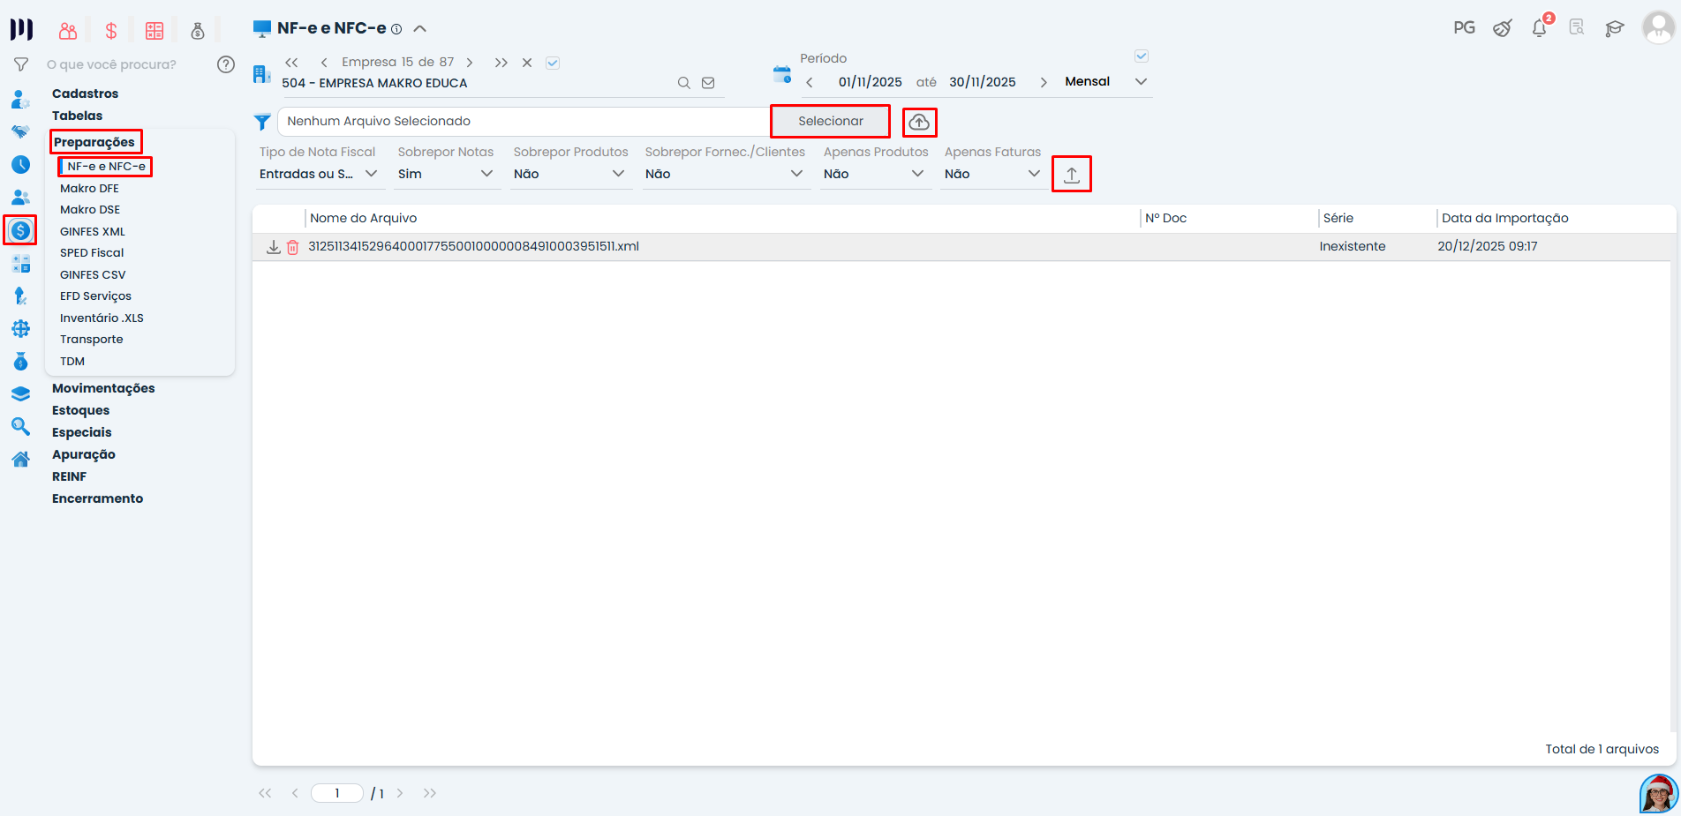1681x816 pixels.
Task: Click the blue filter funnel icon
Action: [x=262, y=122]
